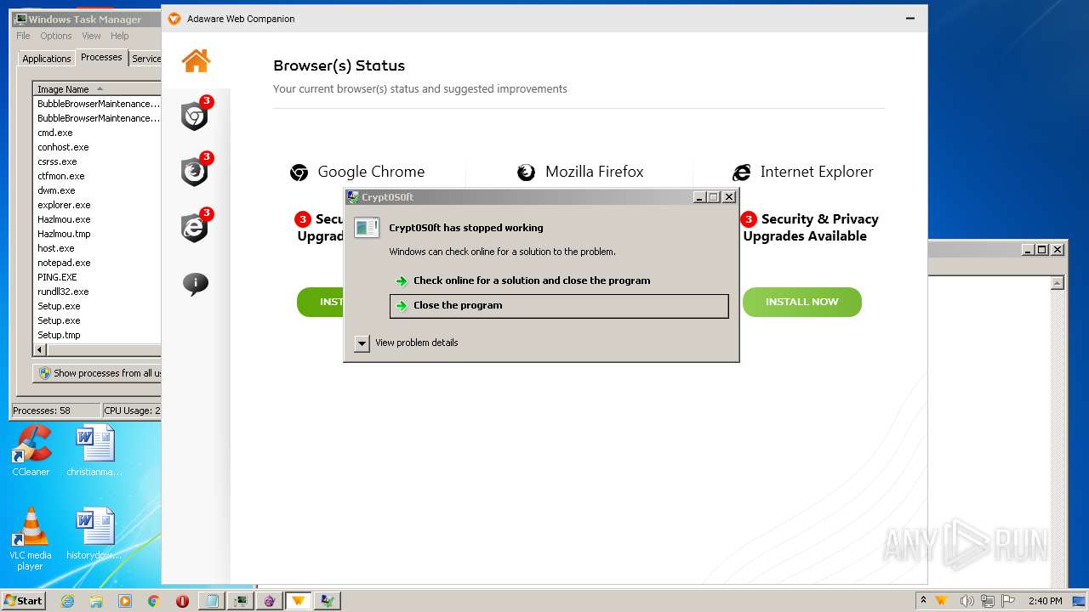The height and width of the screenshot is (612, 1089).
Task: Open Chrome shield icon in Adaware sidebar
Action: click(x=196, y=116)
